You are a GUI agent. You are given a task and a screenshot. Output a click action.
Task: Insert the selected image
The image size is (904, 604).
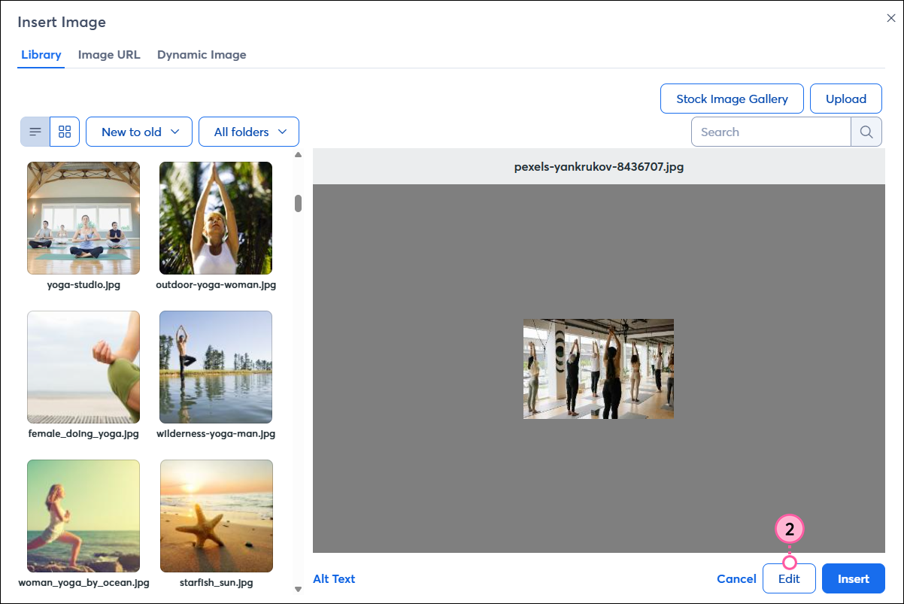tap(853, 579)
